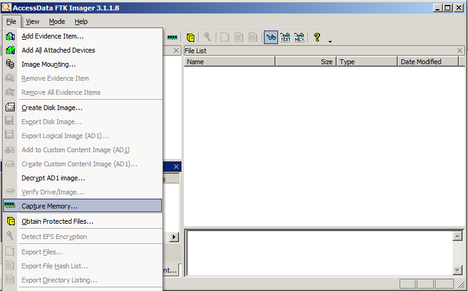Click the Obtain Protected Files toolbar icon
The image size is (468, 291).
(x=191, y=38)
